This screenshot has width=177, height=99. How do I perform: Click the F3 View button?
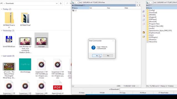[x=82, y=93]
